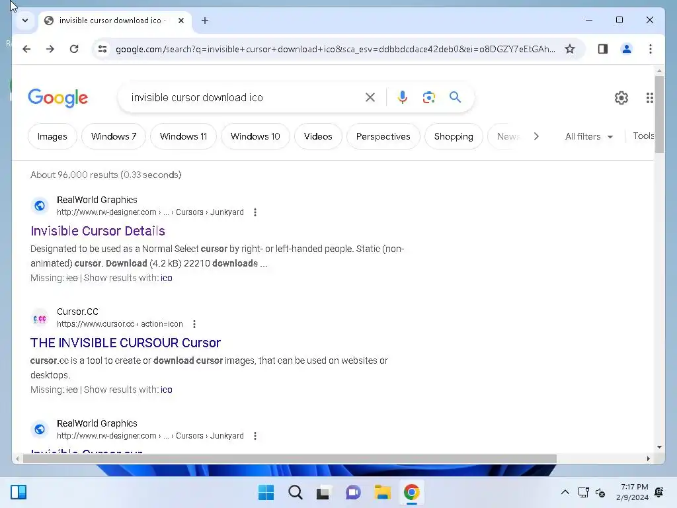Open search Tools
The image size is (677, 508).
(x=643, y=136)
